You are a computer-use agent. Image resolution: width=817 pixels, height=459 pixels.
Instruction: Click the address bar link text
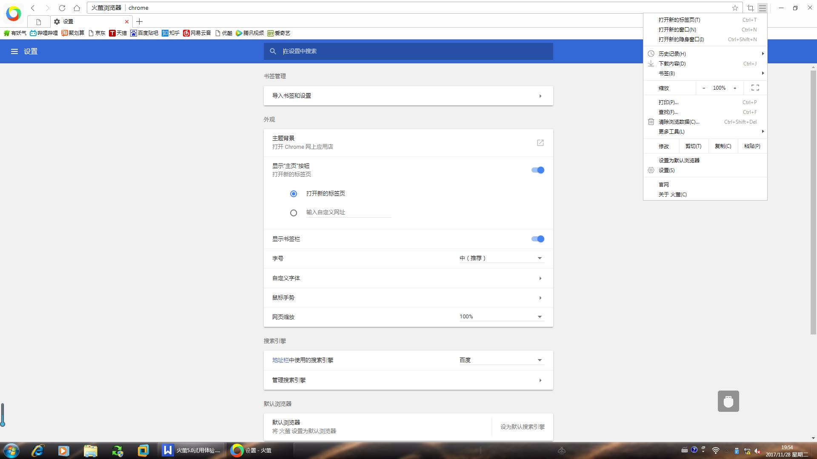point(280,360)
